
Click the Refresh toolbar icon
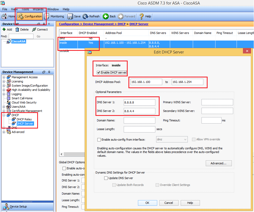pos(85,16)
